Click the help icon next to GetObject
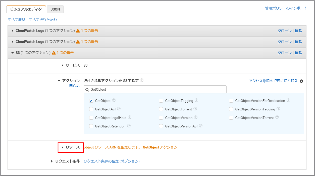 (114, 100)
